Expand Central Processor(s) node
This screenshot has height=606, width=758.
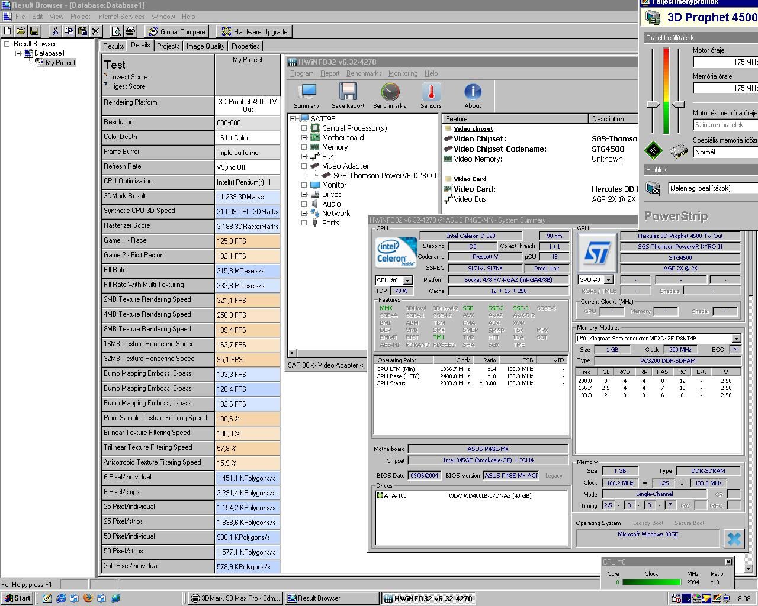(x=304, y=128)
